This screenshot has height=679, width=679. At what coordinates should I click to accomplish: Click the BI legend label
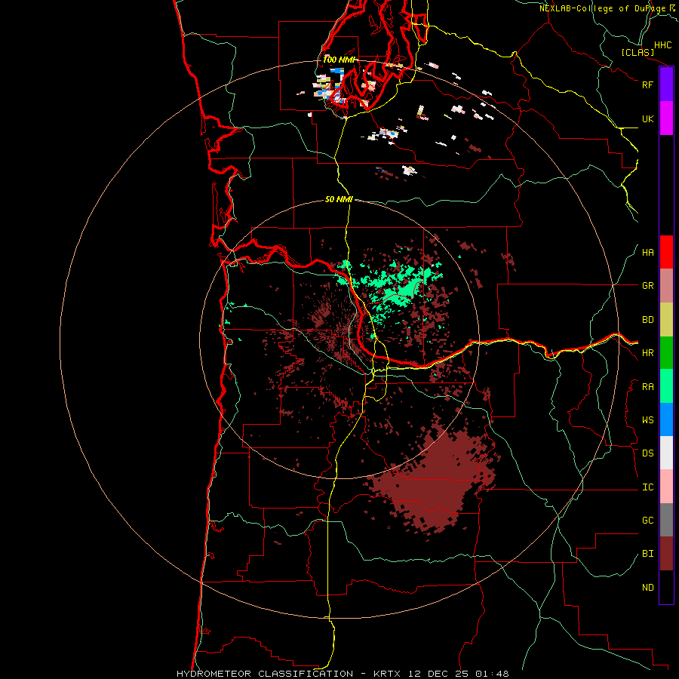(x=647, y=554)
